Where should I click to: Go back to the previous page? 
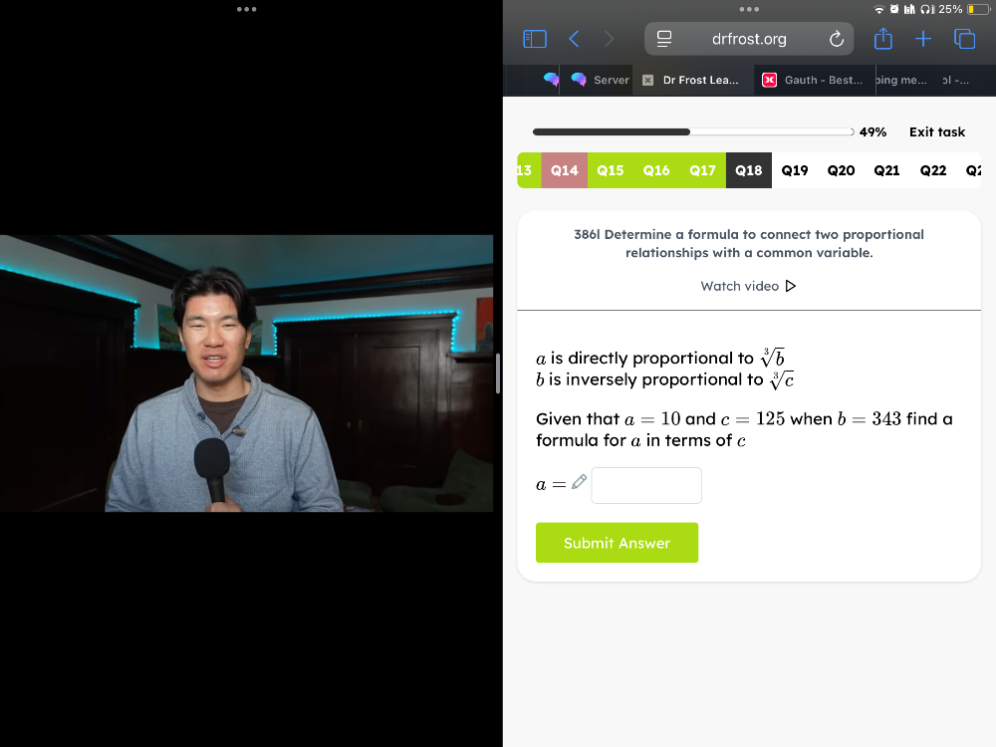click(x=574, y=39)
